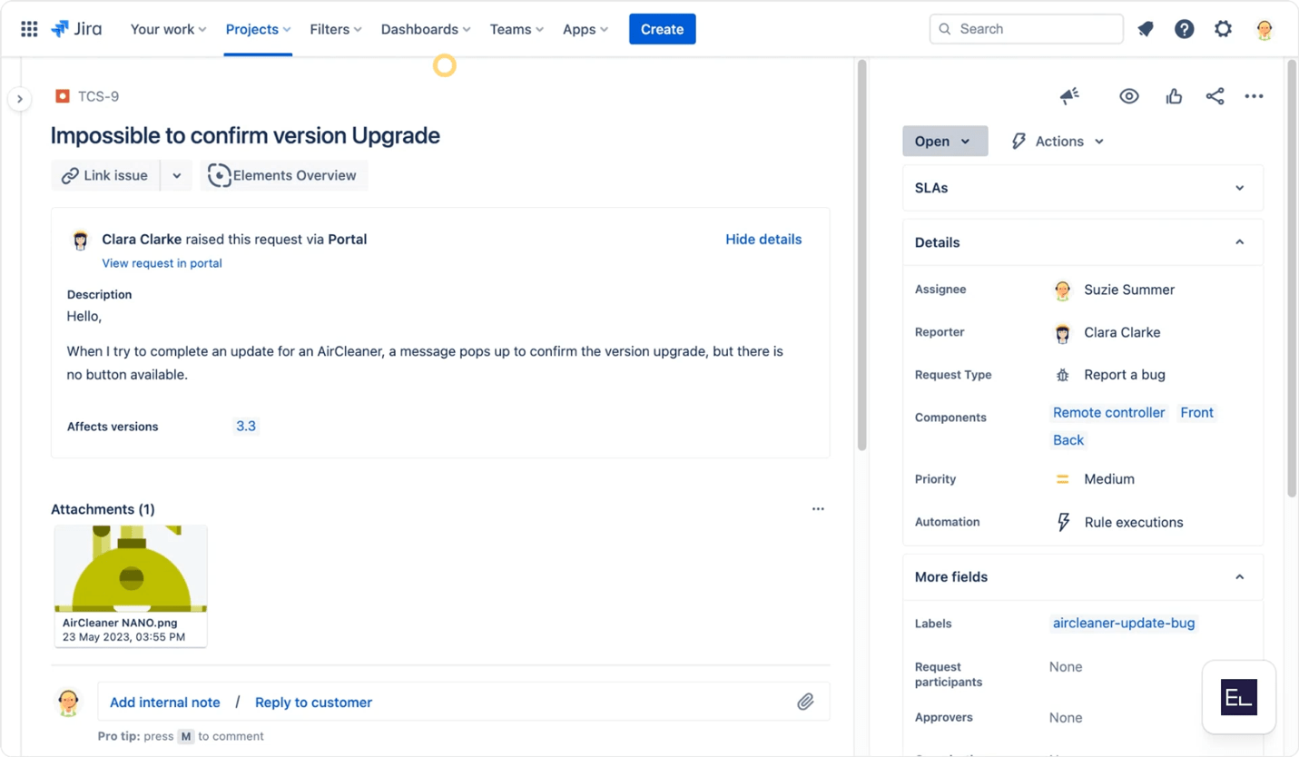Click the Create button

(x=663, y=29)
